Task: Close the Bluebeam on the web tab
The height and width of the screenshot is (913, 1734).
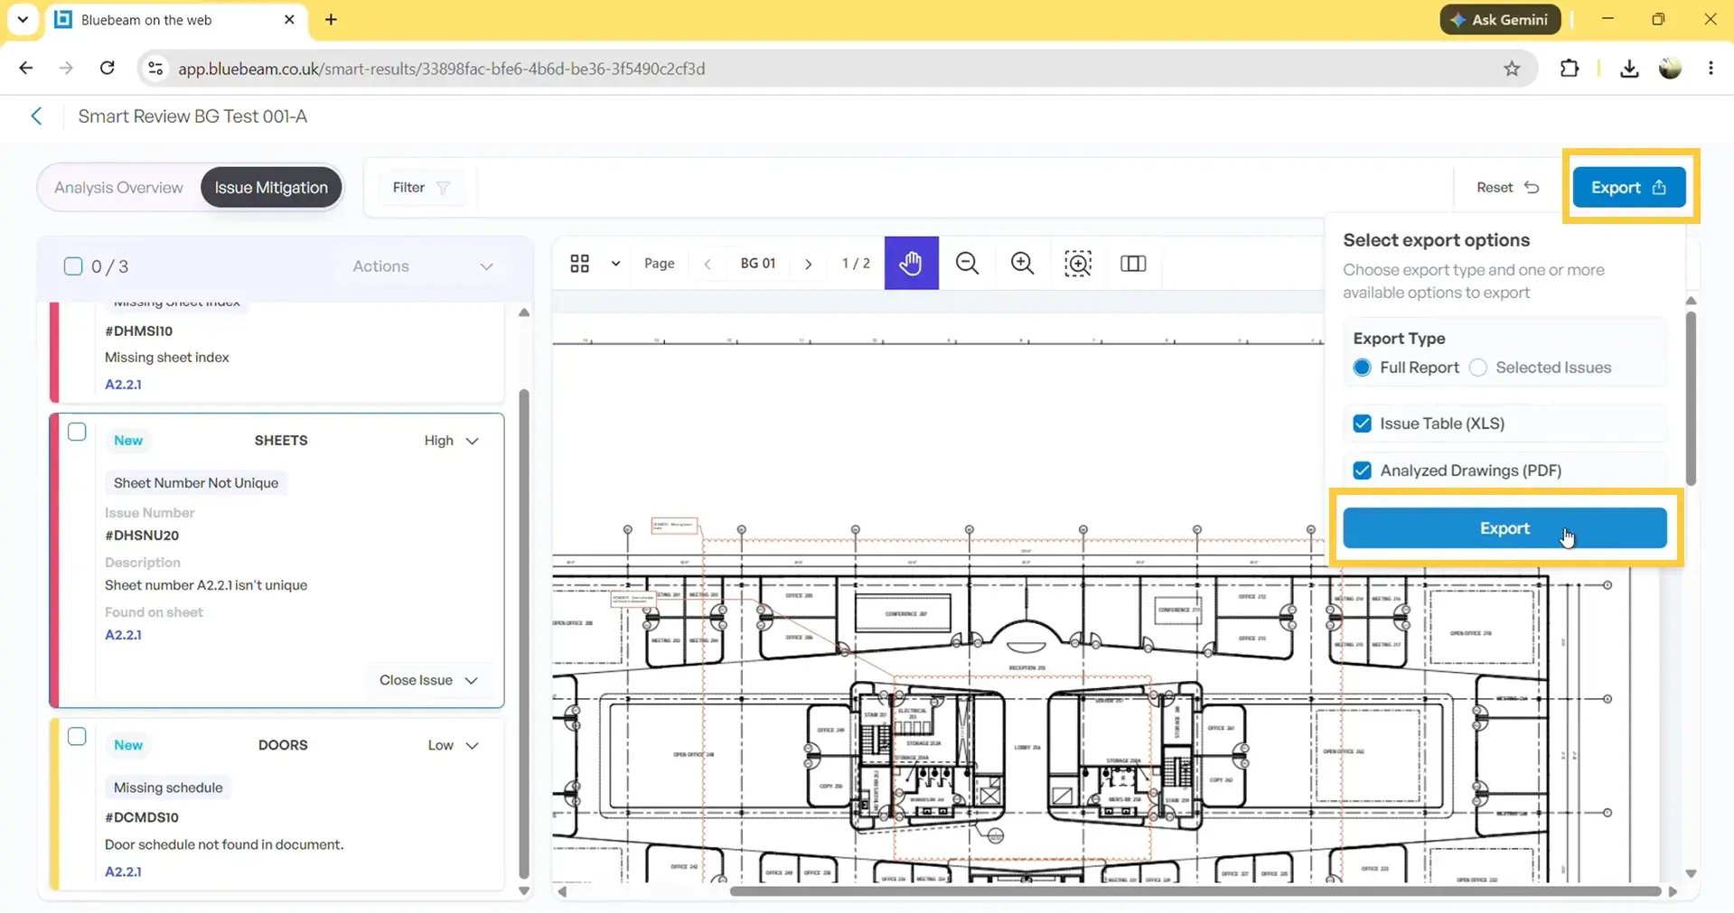Action: coord(289,19)
